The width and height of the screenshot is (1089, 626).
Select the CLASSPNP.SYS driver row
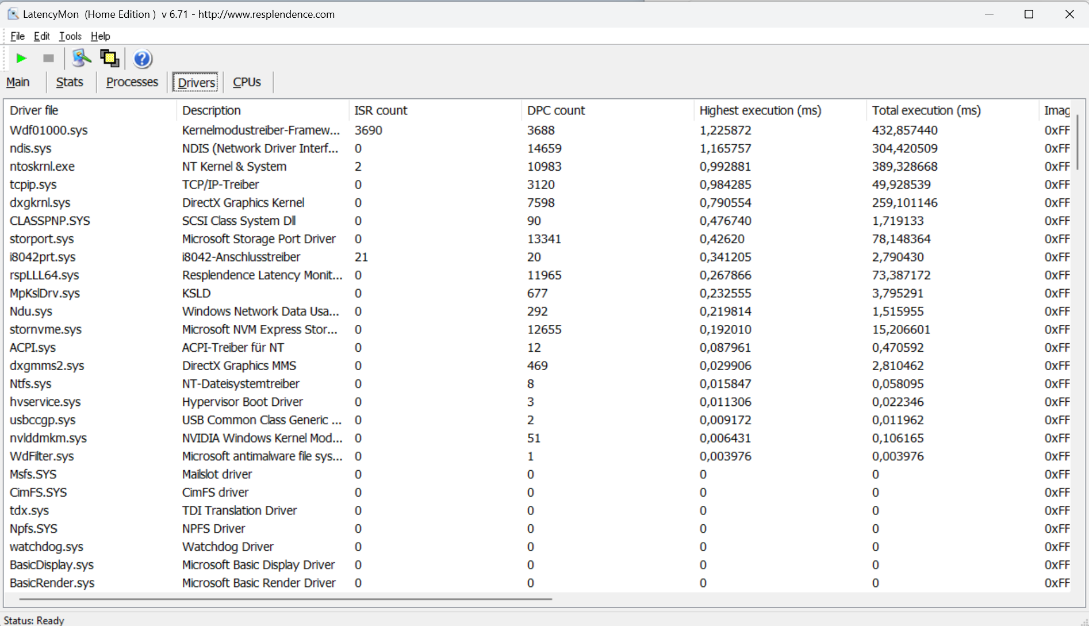point(538,221)
